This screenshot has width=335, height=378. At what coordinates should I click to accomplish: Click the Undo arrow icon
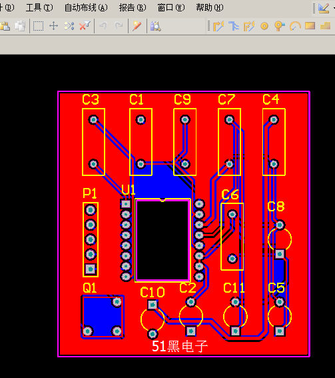point(103,26)
